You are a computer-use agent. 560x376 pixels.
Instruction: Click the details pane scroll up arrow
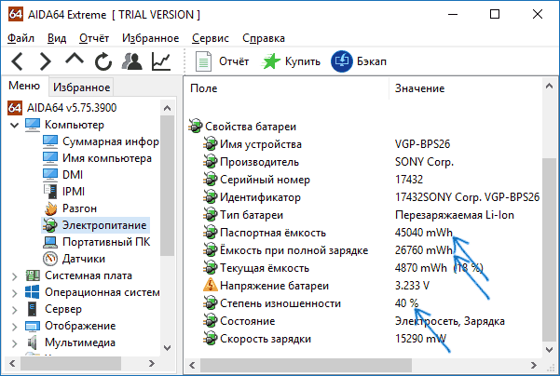(550, 86)
